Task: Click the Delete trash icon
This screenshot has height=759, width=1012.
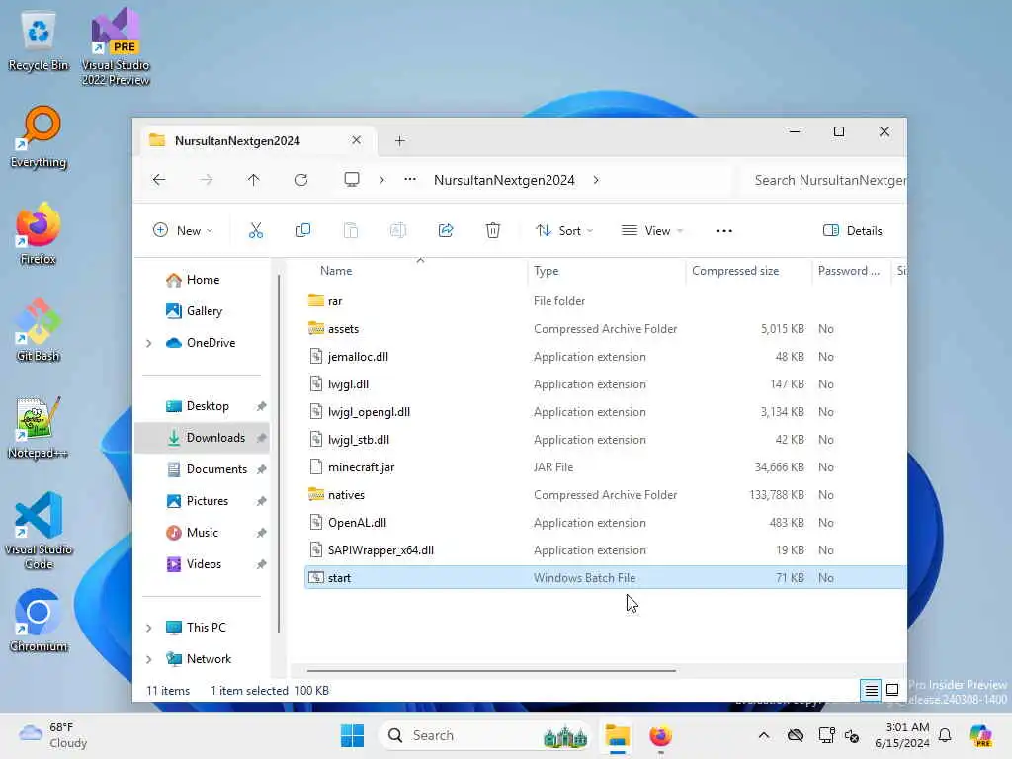Action: (x=493, y=230)
